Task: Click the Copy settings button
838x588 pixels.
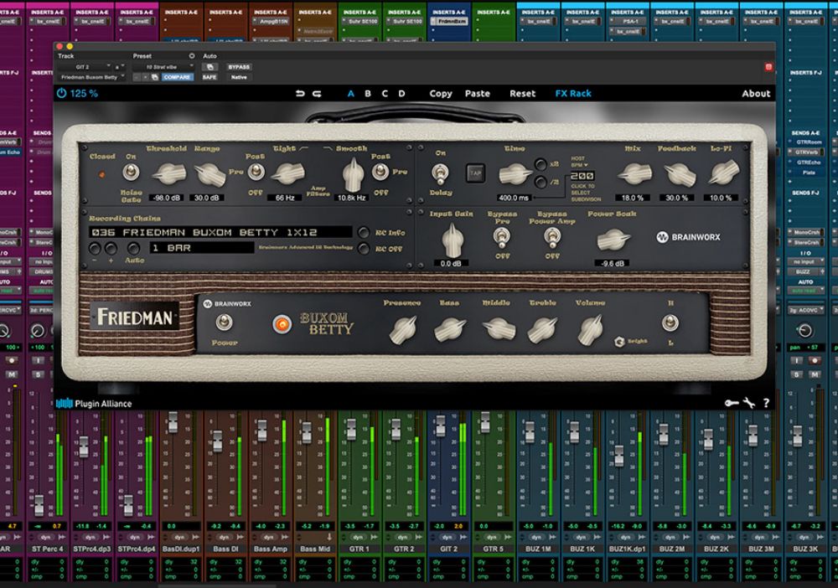Action: [441, 94]
